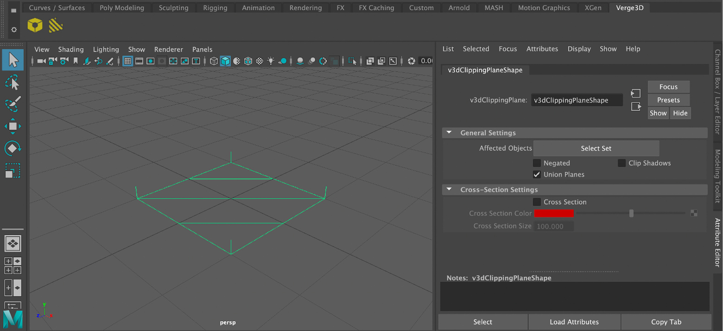Activate the Paint Selection tool
The height and width of the screenshot is (331, 723).
13,104
